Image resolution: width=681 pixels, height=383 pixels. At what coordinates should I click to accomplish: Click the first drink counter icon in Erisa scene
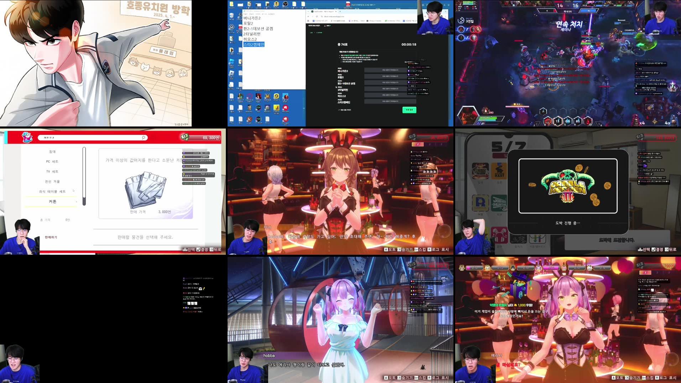(x=462, y=268)
